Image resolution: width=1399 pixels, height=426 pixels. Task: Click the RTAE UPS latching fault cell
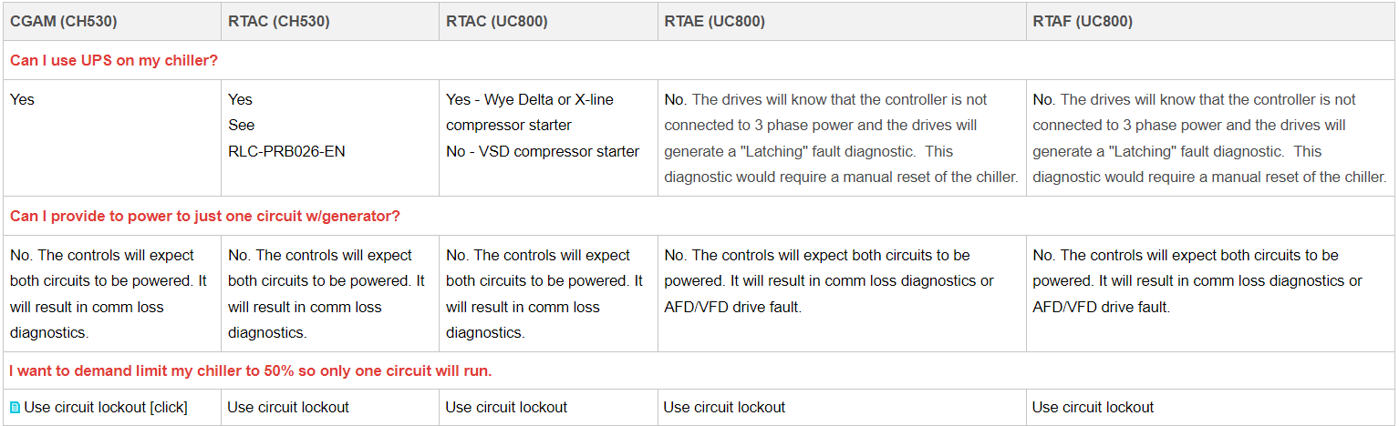tap(842, 138)
